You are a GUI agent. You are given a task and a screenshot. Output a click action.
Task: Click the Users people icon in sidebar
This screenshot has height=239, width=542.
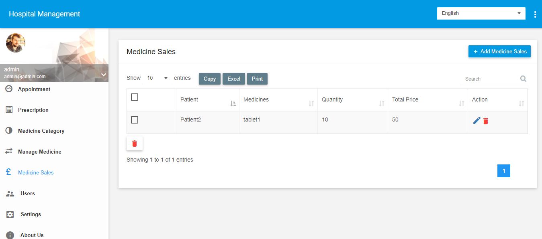(x=10, y=194)
